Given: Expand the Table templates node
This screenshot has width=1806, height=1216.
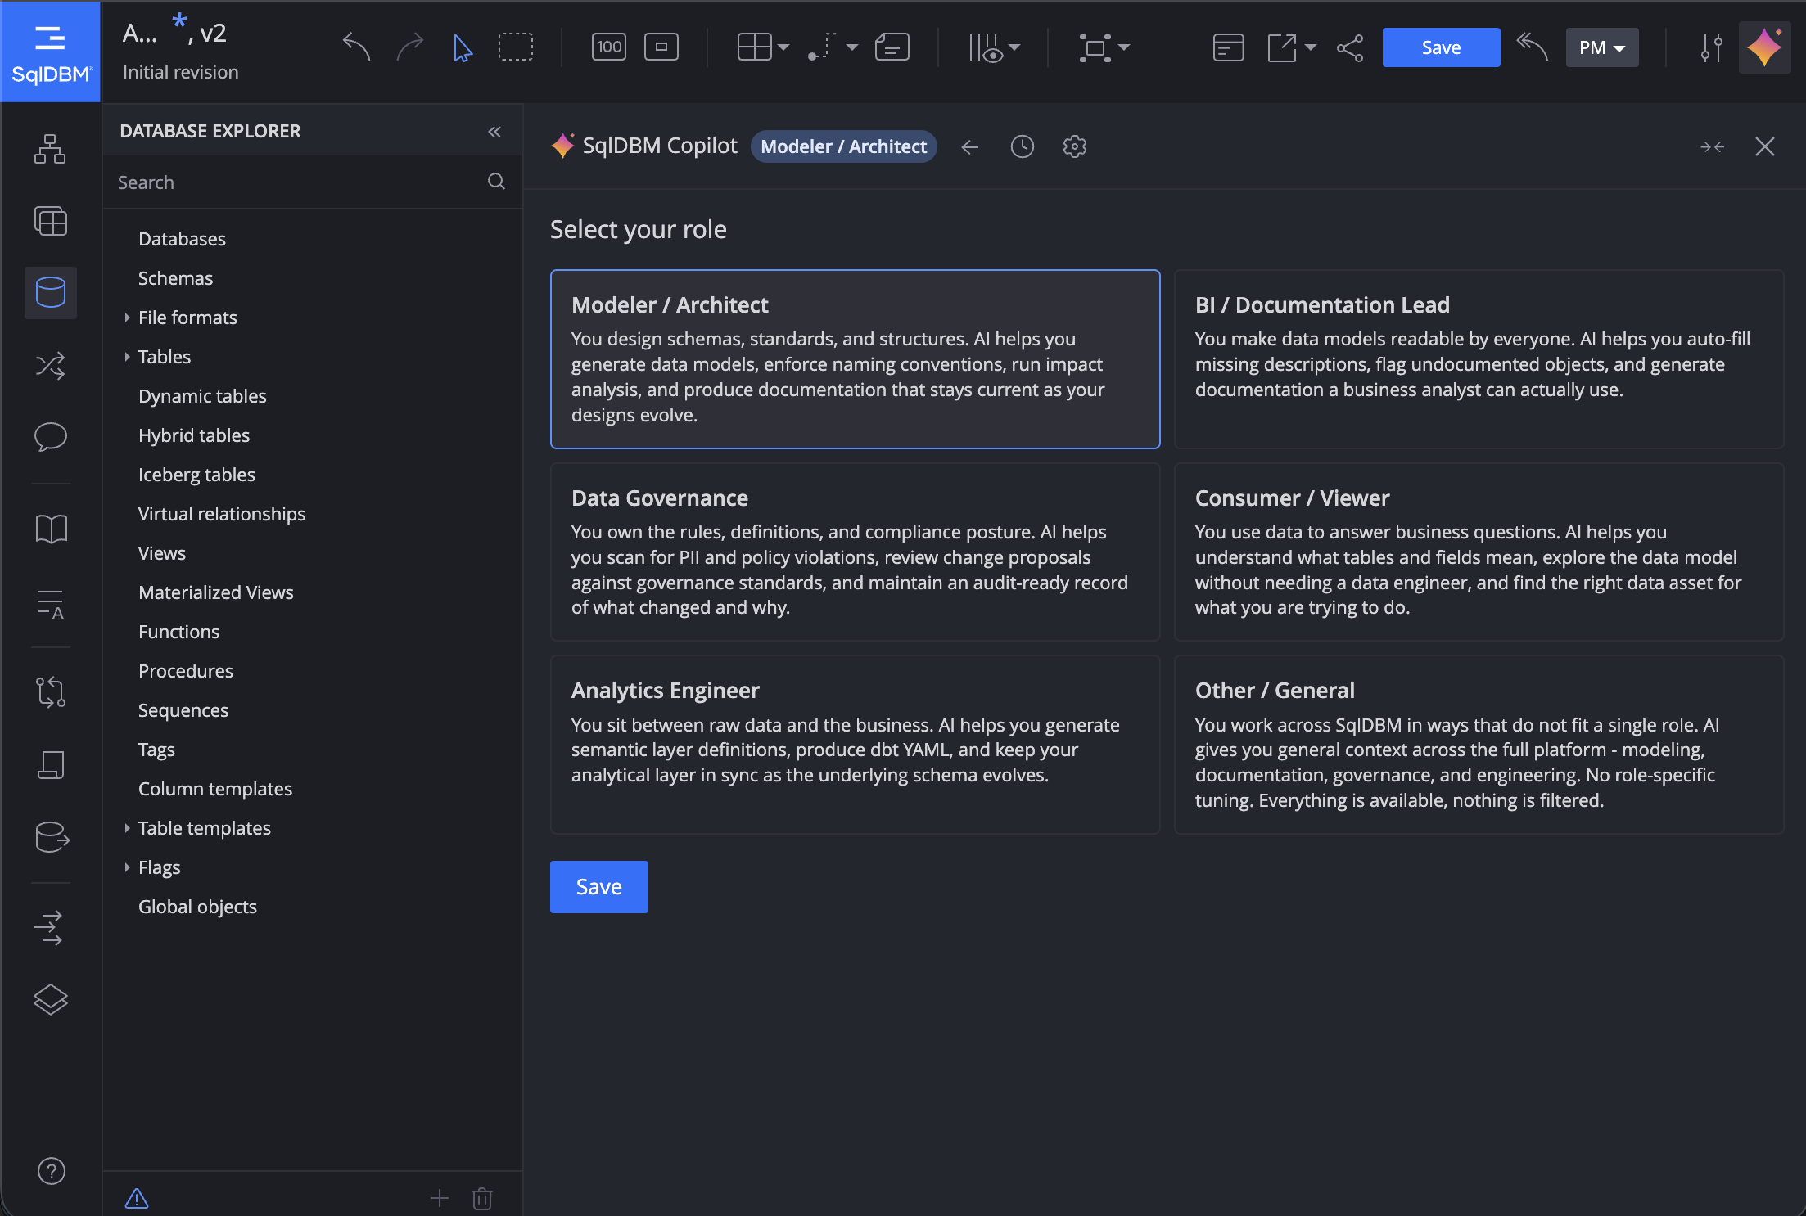Looking at the screenshot, I should 127,828.
